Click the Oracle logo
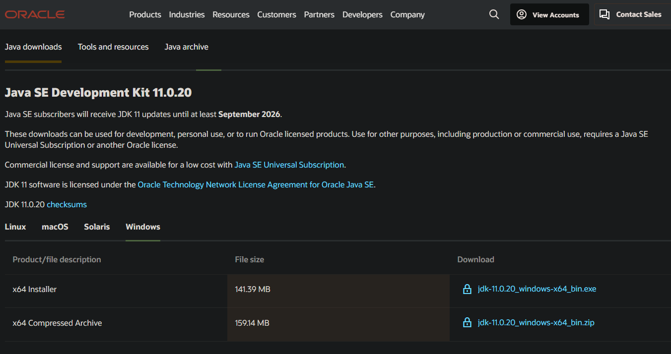The width and height of the screenshot is (671, 354). click(x=35, y=14)
